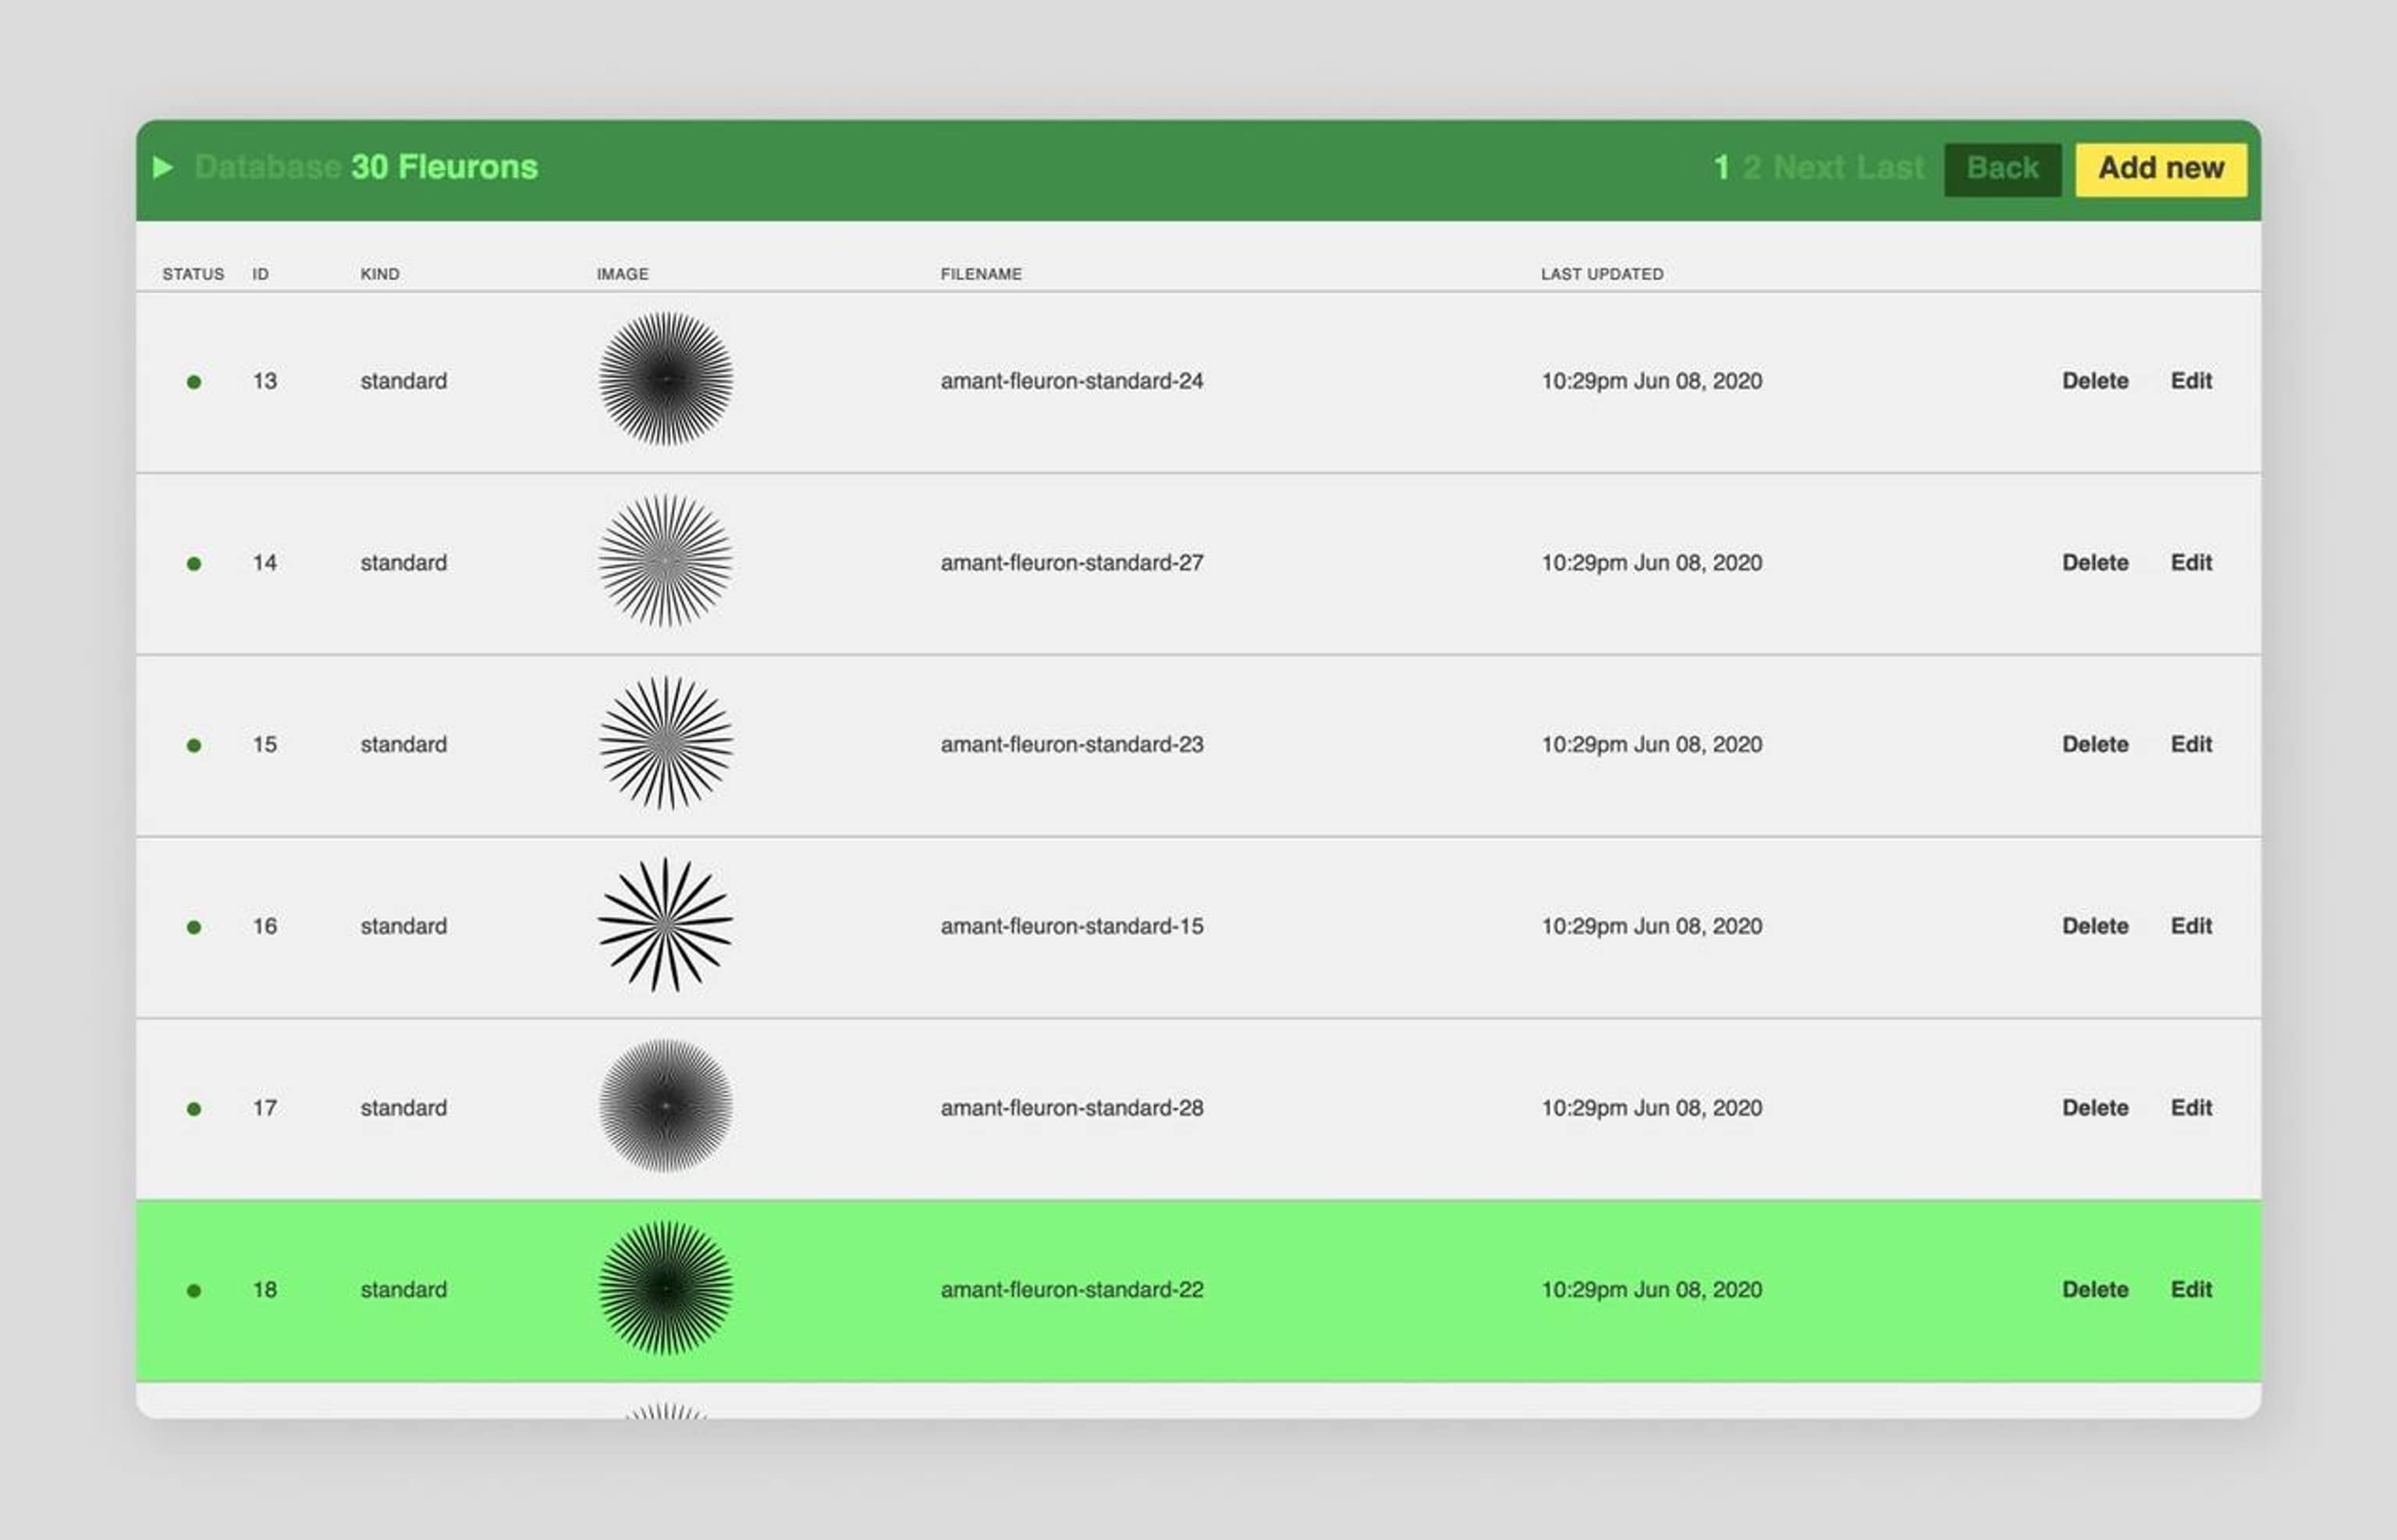Click the play triangle before Database
This screenshot has height=1540, width=2397.
(x=163, y=167)
